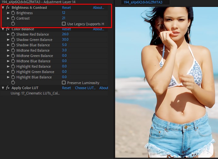The height and width of the screenshot is (159, 218).
Task: Click the Brightness value 12
Action: [x=63, y=13]
